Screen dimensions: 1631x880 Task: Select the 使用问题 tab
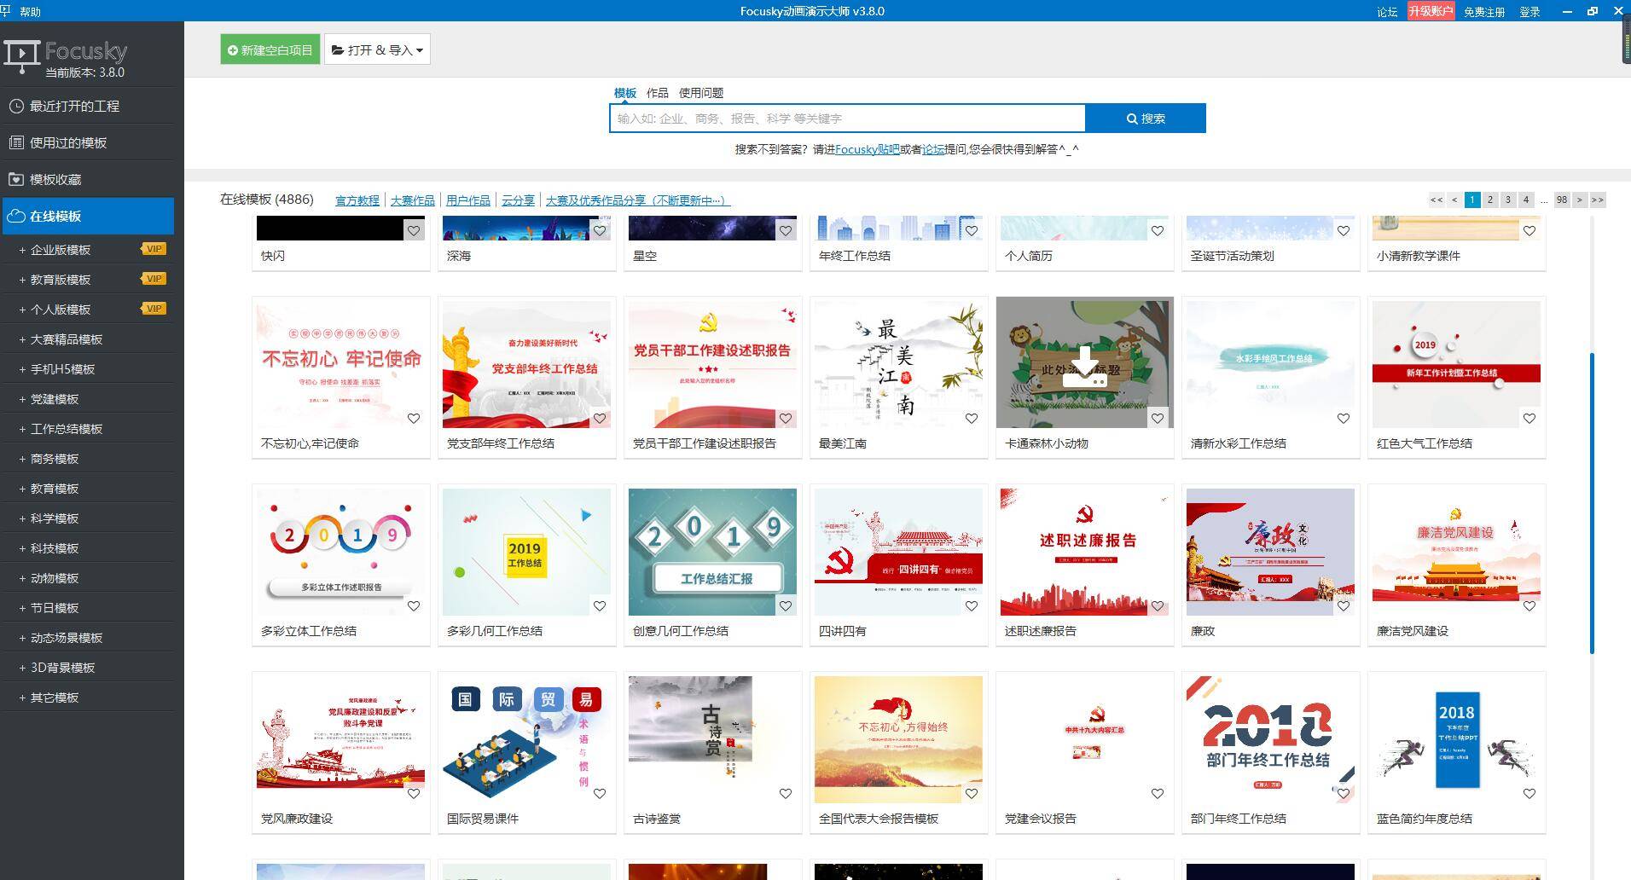pyautogui.click(x=701, y=93)
